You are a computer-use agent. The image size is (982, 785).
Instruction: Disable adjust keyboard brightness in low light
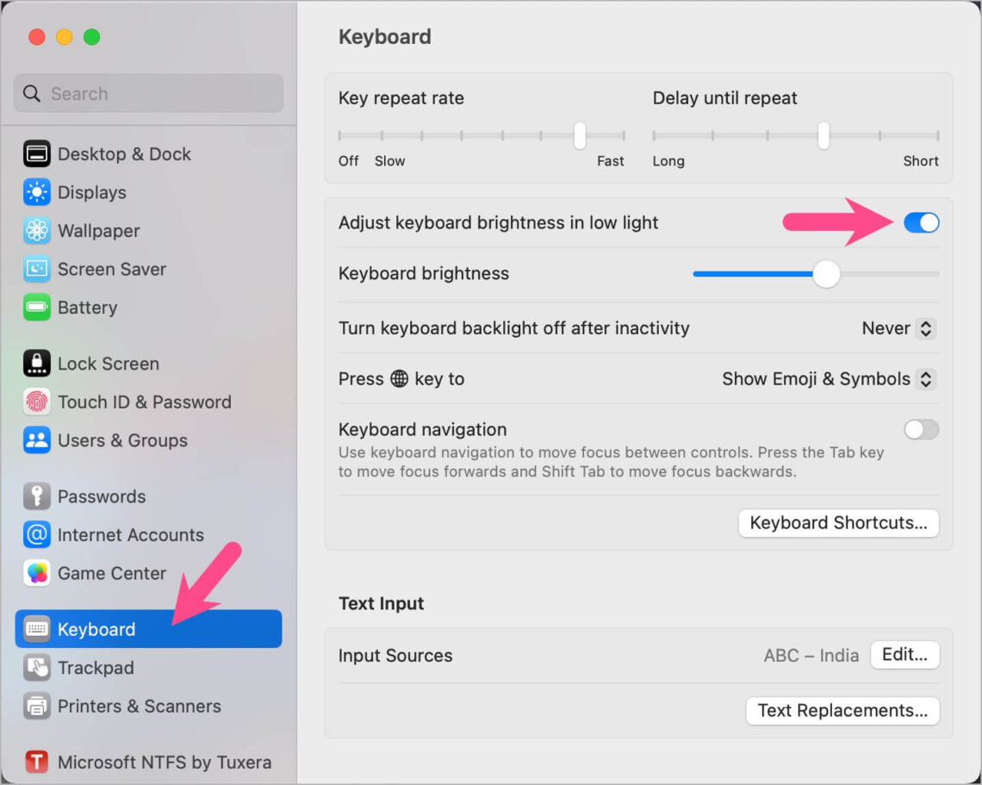(921, 222)
